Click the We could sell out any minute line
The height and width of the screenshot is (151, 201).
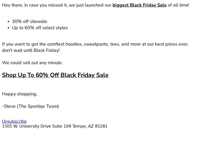(32, 63)
